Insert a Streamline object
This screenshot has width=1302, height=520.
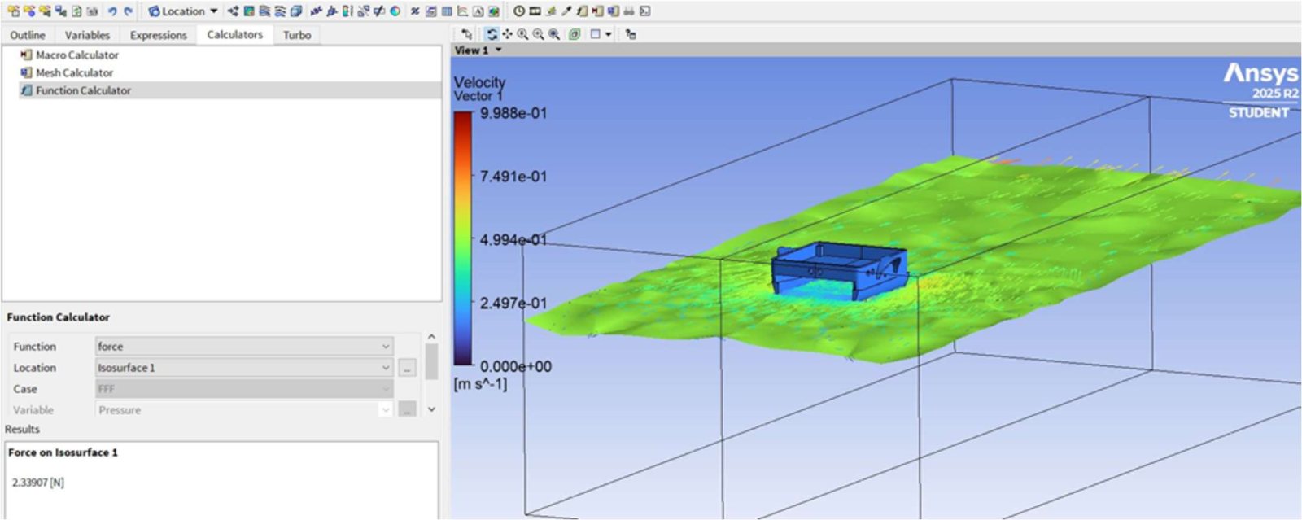[264, 11]
